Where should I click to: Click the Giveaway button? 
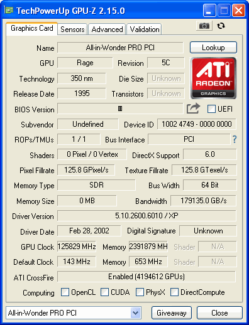(x=172, y=313)
